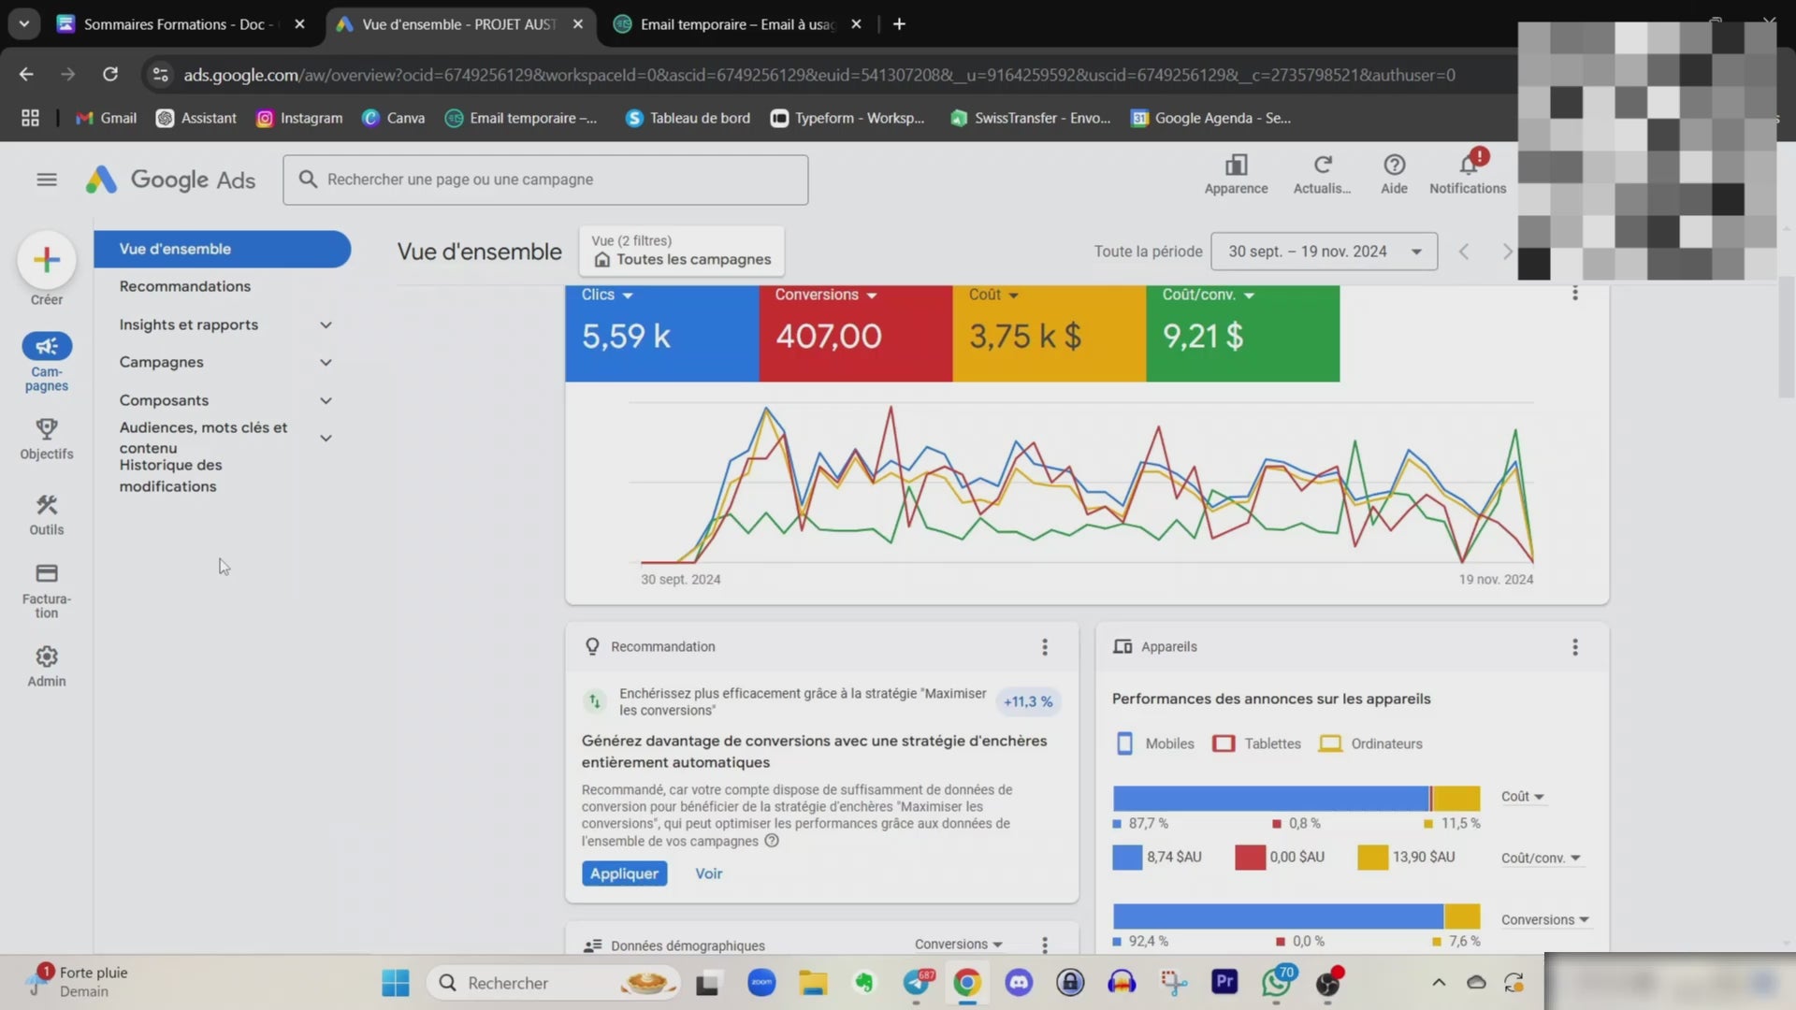Open the date range dropdown
This screenshot has height=1010, width=1796.
(1323, 252)
